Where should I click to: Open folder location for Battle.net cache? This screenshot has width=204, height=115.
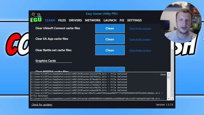pyautogui.click(x=140, y=50)
